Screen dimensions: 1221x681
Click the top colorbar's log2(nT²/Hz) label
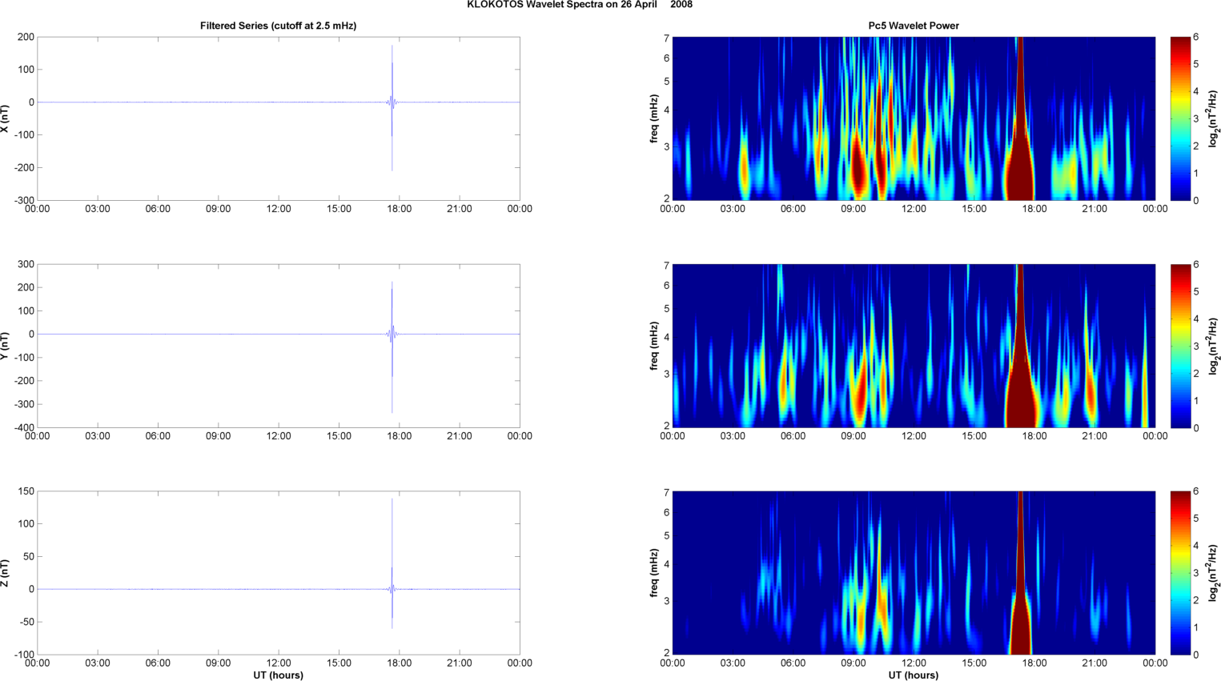(1214, 118)
